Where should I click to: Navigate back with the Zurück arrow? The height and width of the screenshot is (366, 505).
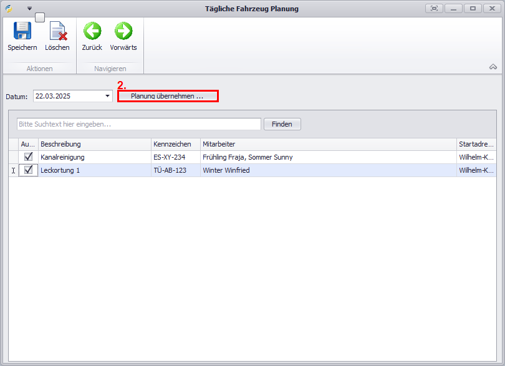tap(92, 31)
